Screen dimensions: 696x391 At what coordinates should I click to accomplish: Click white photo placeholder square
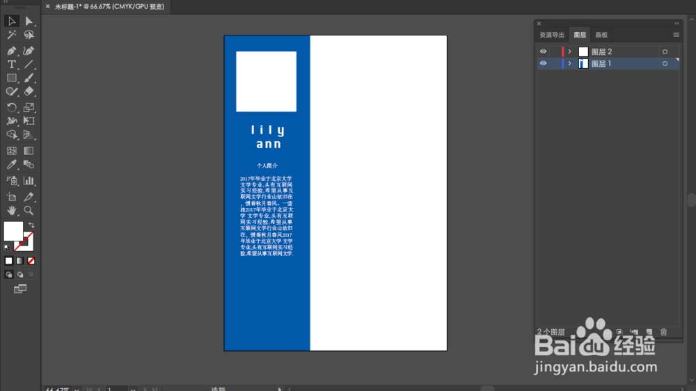[267, 81]
